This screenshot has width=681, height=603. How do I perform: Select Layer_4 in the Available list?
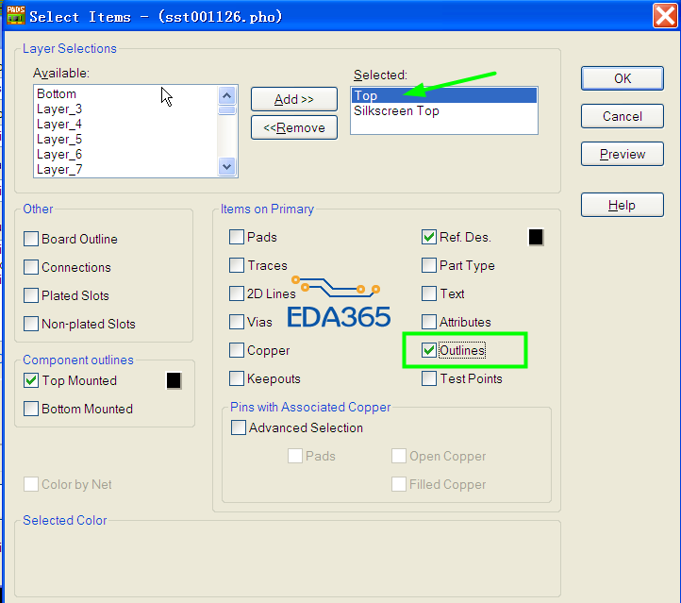(125, 125)
